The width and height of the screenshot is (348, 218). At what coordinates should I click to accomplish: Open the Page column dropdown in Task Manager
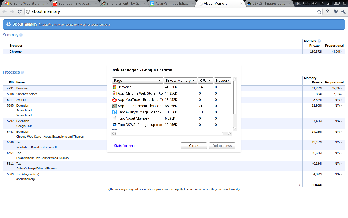138,80
